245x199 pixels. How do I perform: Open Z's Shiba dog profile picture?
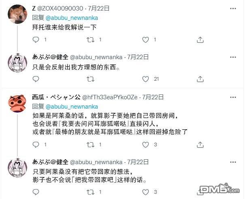tap(17, 14)
